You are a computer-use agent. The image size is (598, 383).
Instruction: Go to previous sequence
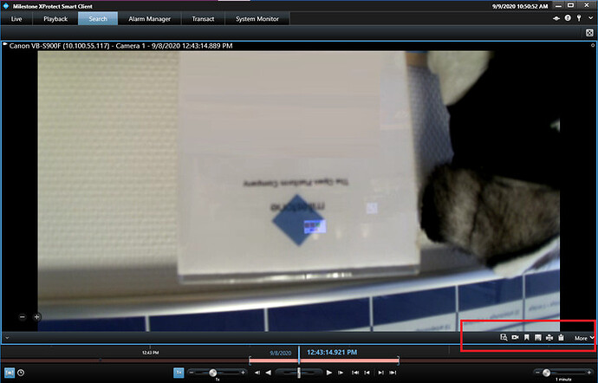pyautogui.click(x=367, y=373)
